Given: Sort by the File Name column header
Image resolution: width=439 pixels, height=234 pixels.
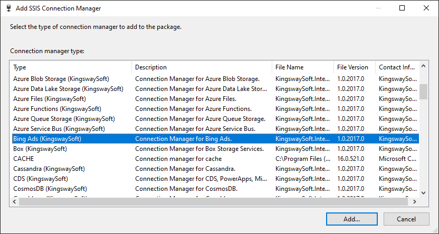Looking at the screenshot, I should pyautogui.click(x=303, y=67).
